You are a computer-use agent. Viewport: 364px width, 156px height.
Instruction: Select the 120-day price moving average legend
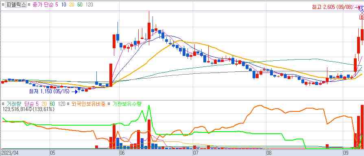89,4
